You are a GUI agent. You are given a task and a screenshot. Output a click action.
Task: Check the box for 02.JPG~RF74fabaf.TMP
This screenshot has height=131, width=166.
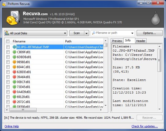point(8,47)
